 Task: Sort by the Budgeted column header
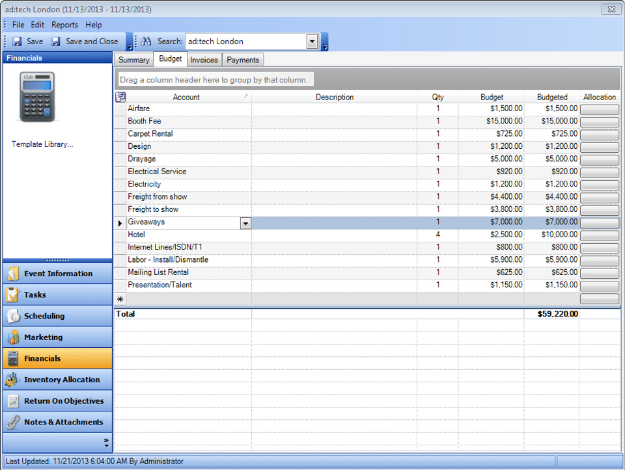[551, 98]
